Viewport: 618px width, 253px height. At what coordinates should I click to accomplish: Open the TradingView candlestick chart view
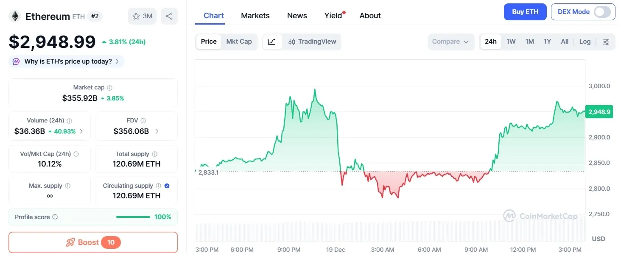(312, 42)
